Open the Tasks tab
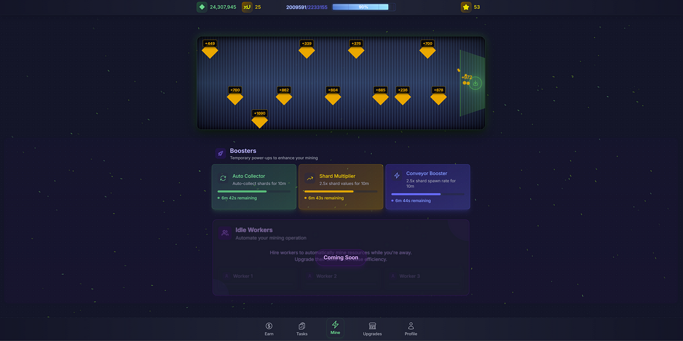Viewport: 683px width, 341px height. tap(302, 328)
